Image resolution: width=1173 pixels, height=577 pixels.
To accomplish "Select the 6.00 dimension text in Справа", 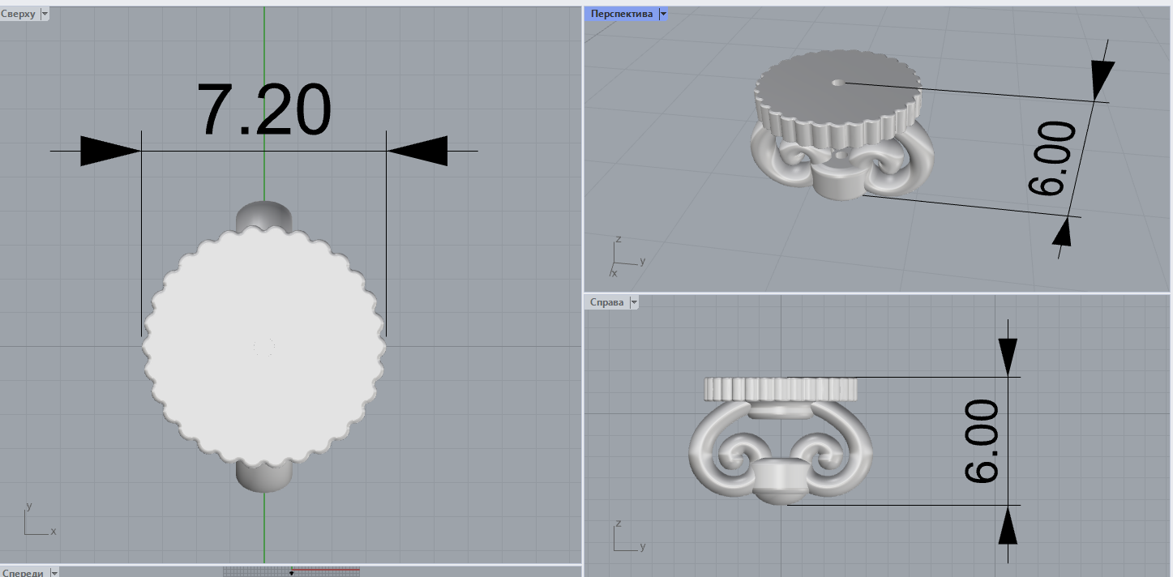I will [x=981, y=441].
